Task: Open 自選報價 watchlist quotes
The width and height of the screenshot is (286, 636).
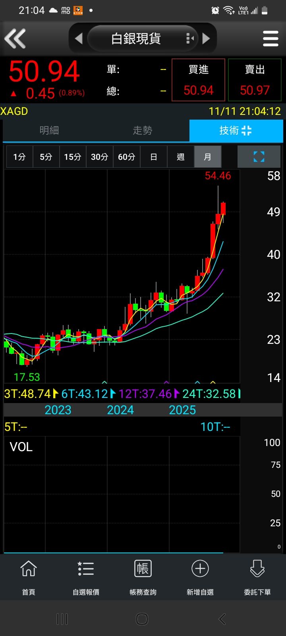Action: pyautogui.click(x=86, y=576)
